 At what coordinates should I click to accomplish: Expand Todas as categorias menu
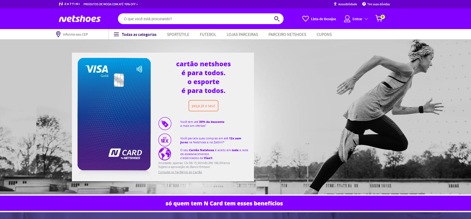(x=139, y=35)
